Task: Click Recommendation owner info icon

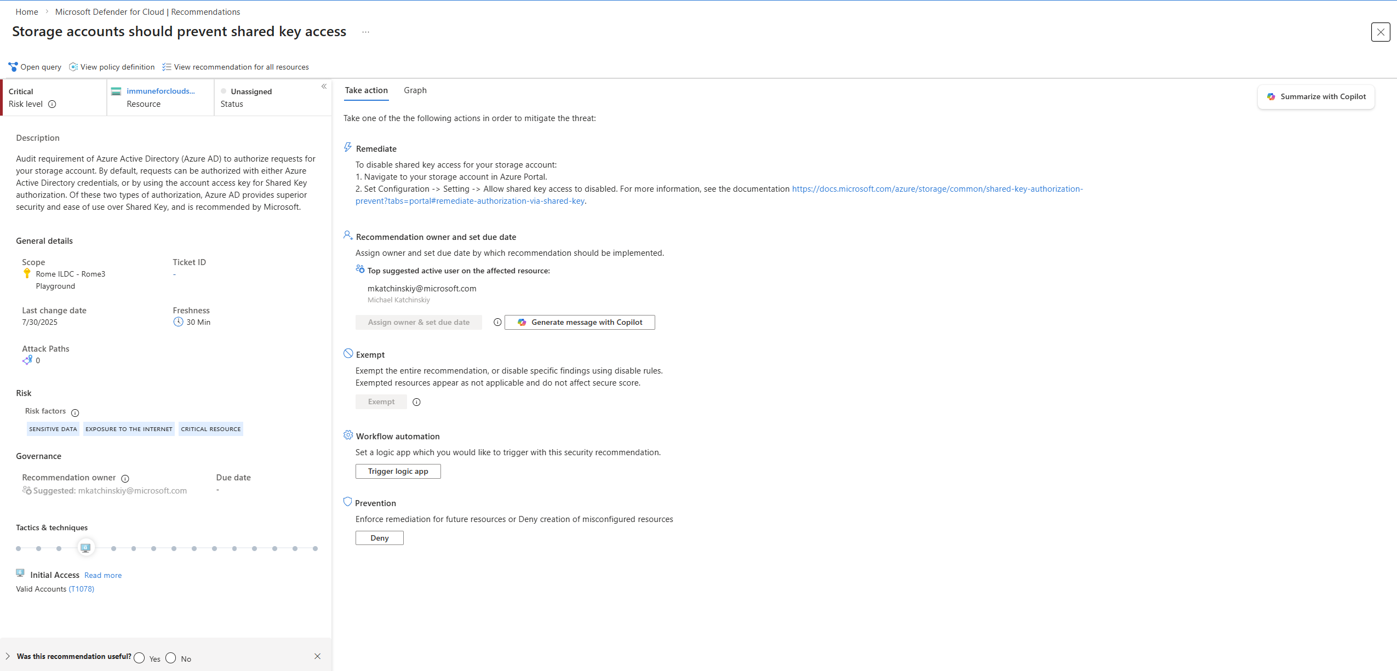Action: pos(125,478)
